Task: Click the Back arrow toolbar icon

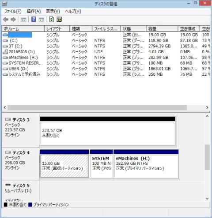Action: click(6, 19)
